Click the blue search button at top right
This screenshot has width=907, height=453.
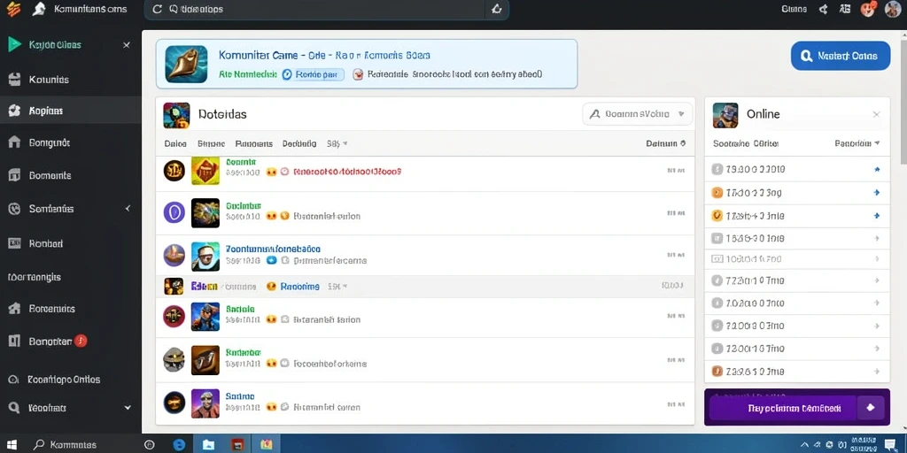(x=841, y=56)
